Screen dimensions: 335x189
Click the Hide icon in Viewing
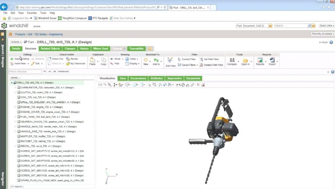pos(112,64)
